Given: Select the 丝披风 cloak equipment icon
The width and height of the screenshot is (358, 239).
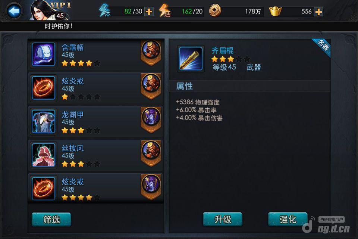Looking at the screenshot, I should (43, 155).
